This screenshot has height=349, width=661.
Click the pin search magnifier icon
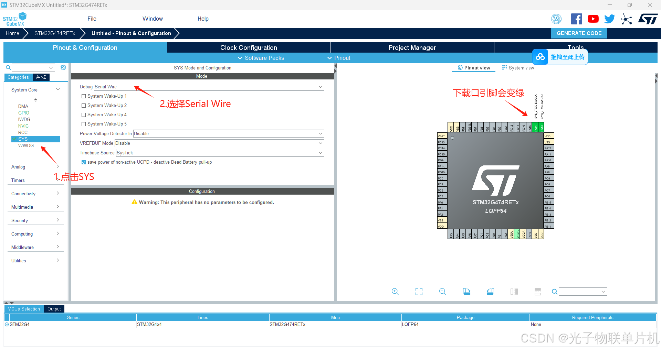[554, 292]
